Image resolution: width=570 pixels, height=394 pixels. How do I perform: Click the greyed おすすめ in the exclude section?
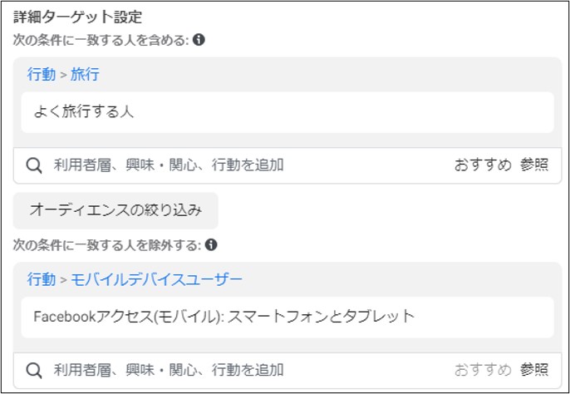coord(483,371)
